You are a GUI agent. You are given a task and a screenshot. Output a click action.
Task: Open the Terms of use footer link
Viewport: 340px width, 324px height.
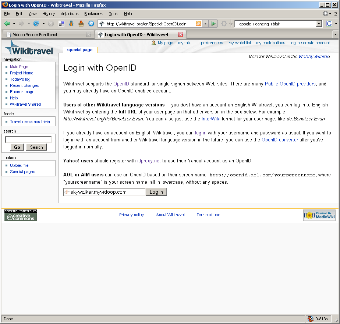pos(208,215)
